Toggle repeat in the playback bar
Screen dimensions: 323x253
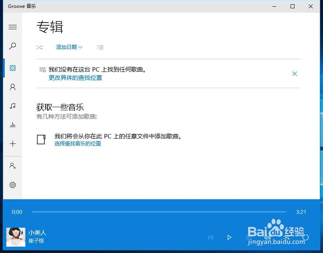305,237
